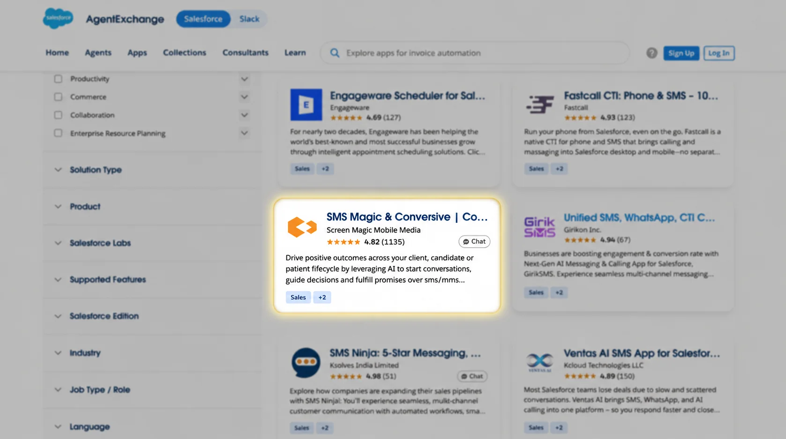Click the Explore apps search field
Screen dimensions: 786x439
coord(475,53)
